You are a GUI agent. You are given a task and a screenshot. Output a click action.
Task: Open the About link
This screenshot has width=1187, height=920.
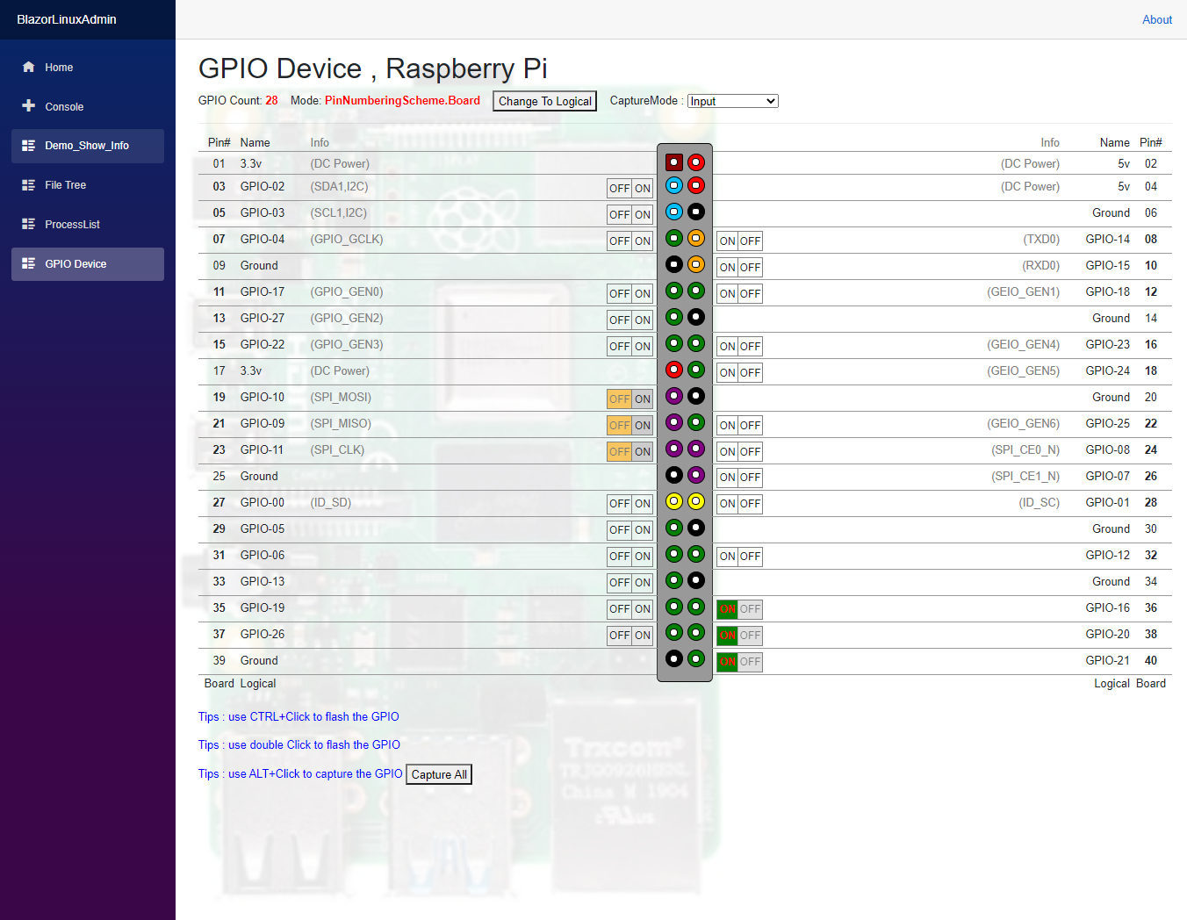click(1157, 19)
